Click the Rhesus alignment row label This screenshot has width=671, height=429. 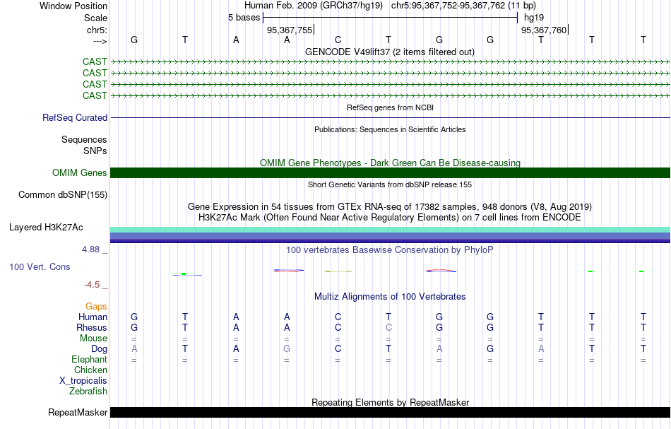pos(92,327)
